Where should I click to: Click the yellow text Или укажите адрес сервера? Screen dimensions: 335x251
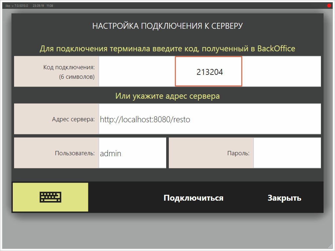[x=167, y=96]
